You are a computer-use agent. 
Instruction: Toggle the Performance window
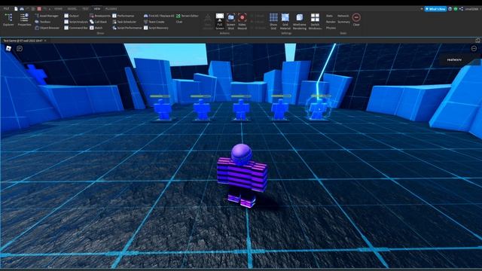pyautogui.click(x=123, y=16)
